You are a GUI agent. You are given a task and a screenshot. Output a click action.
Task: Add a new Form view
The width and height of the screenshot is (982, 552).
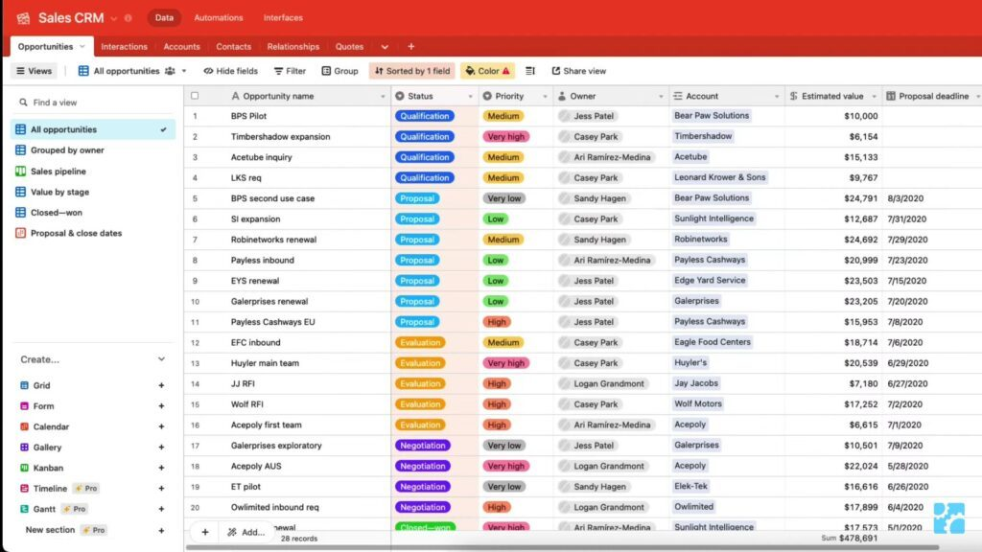(161, 406)
